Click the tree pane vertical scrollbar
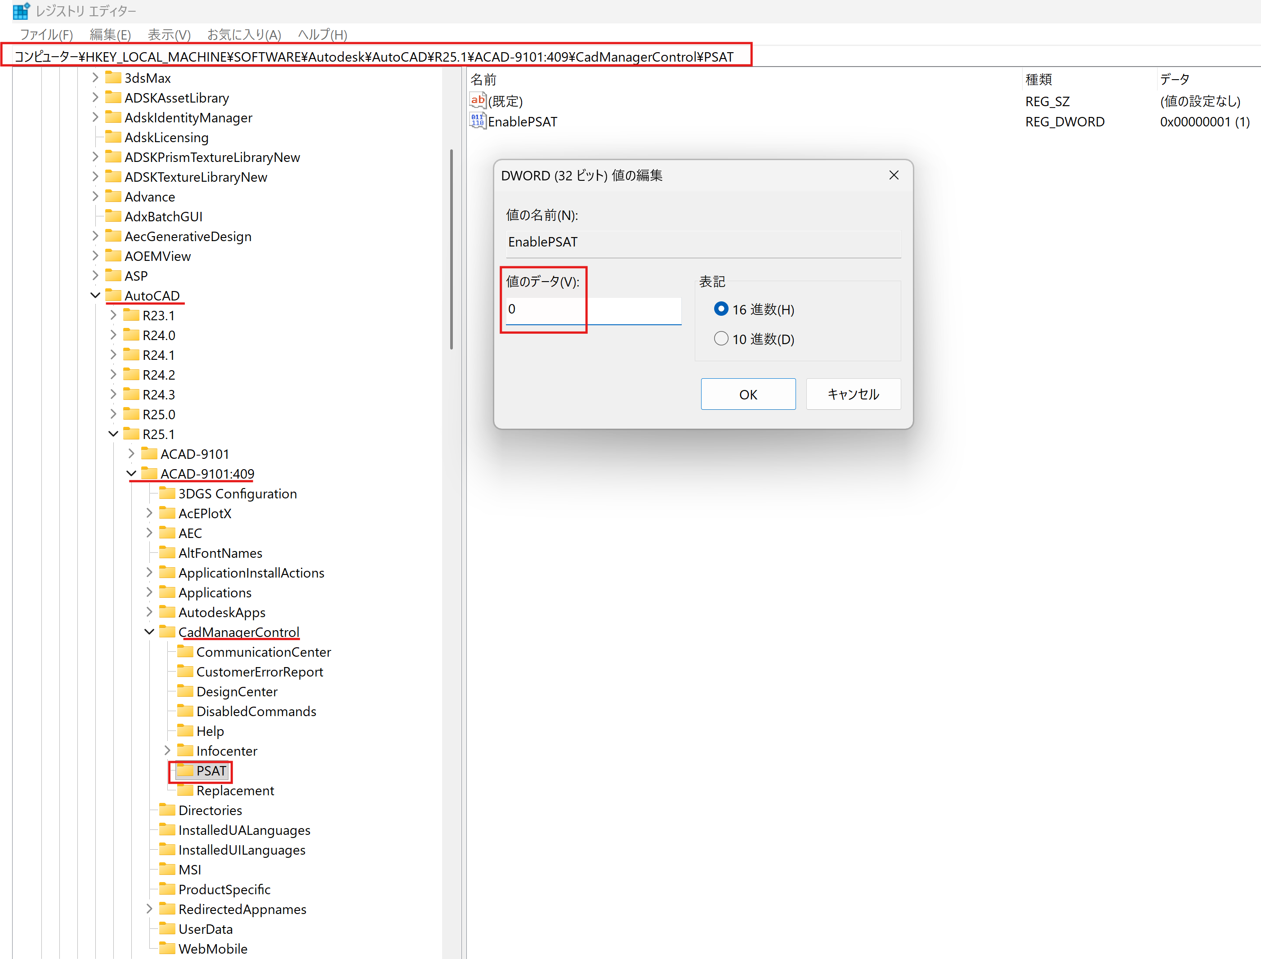 tap(452, 250)
